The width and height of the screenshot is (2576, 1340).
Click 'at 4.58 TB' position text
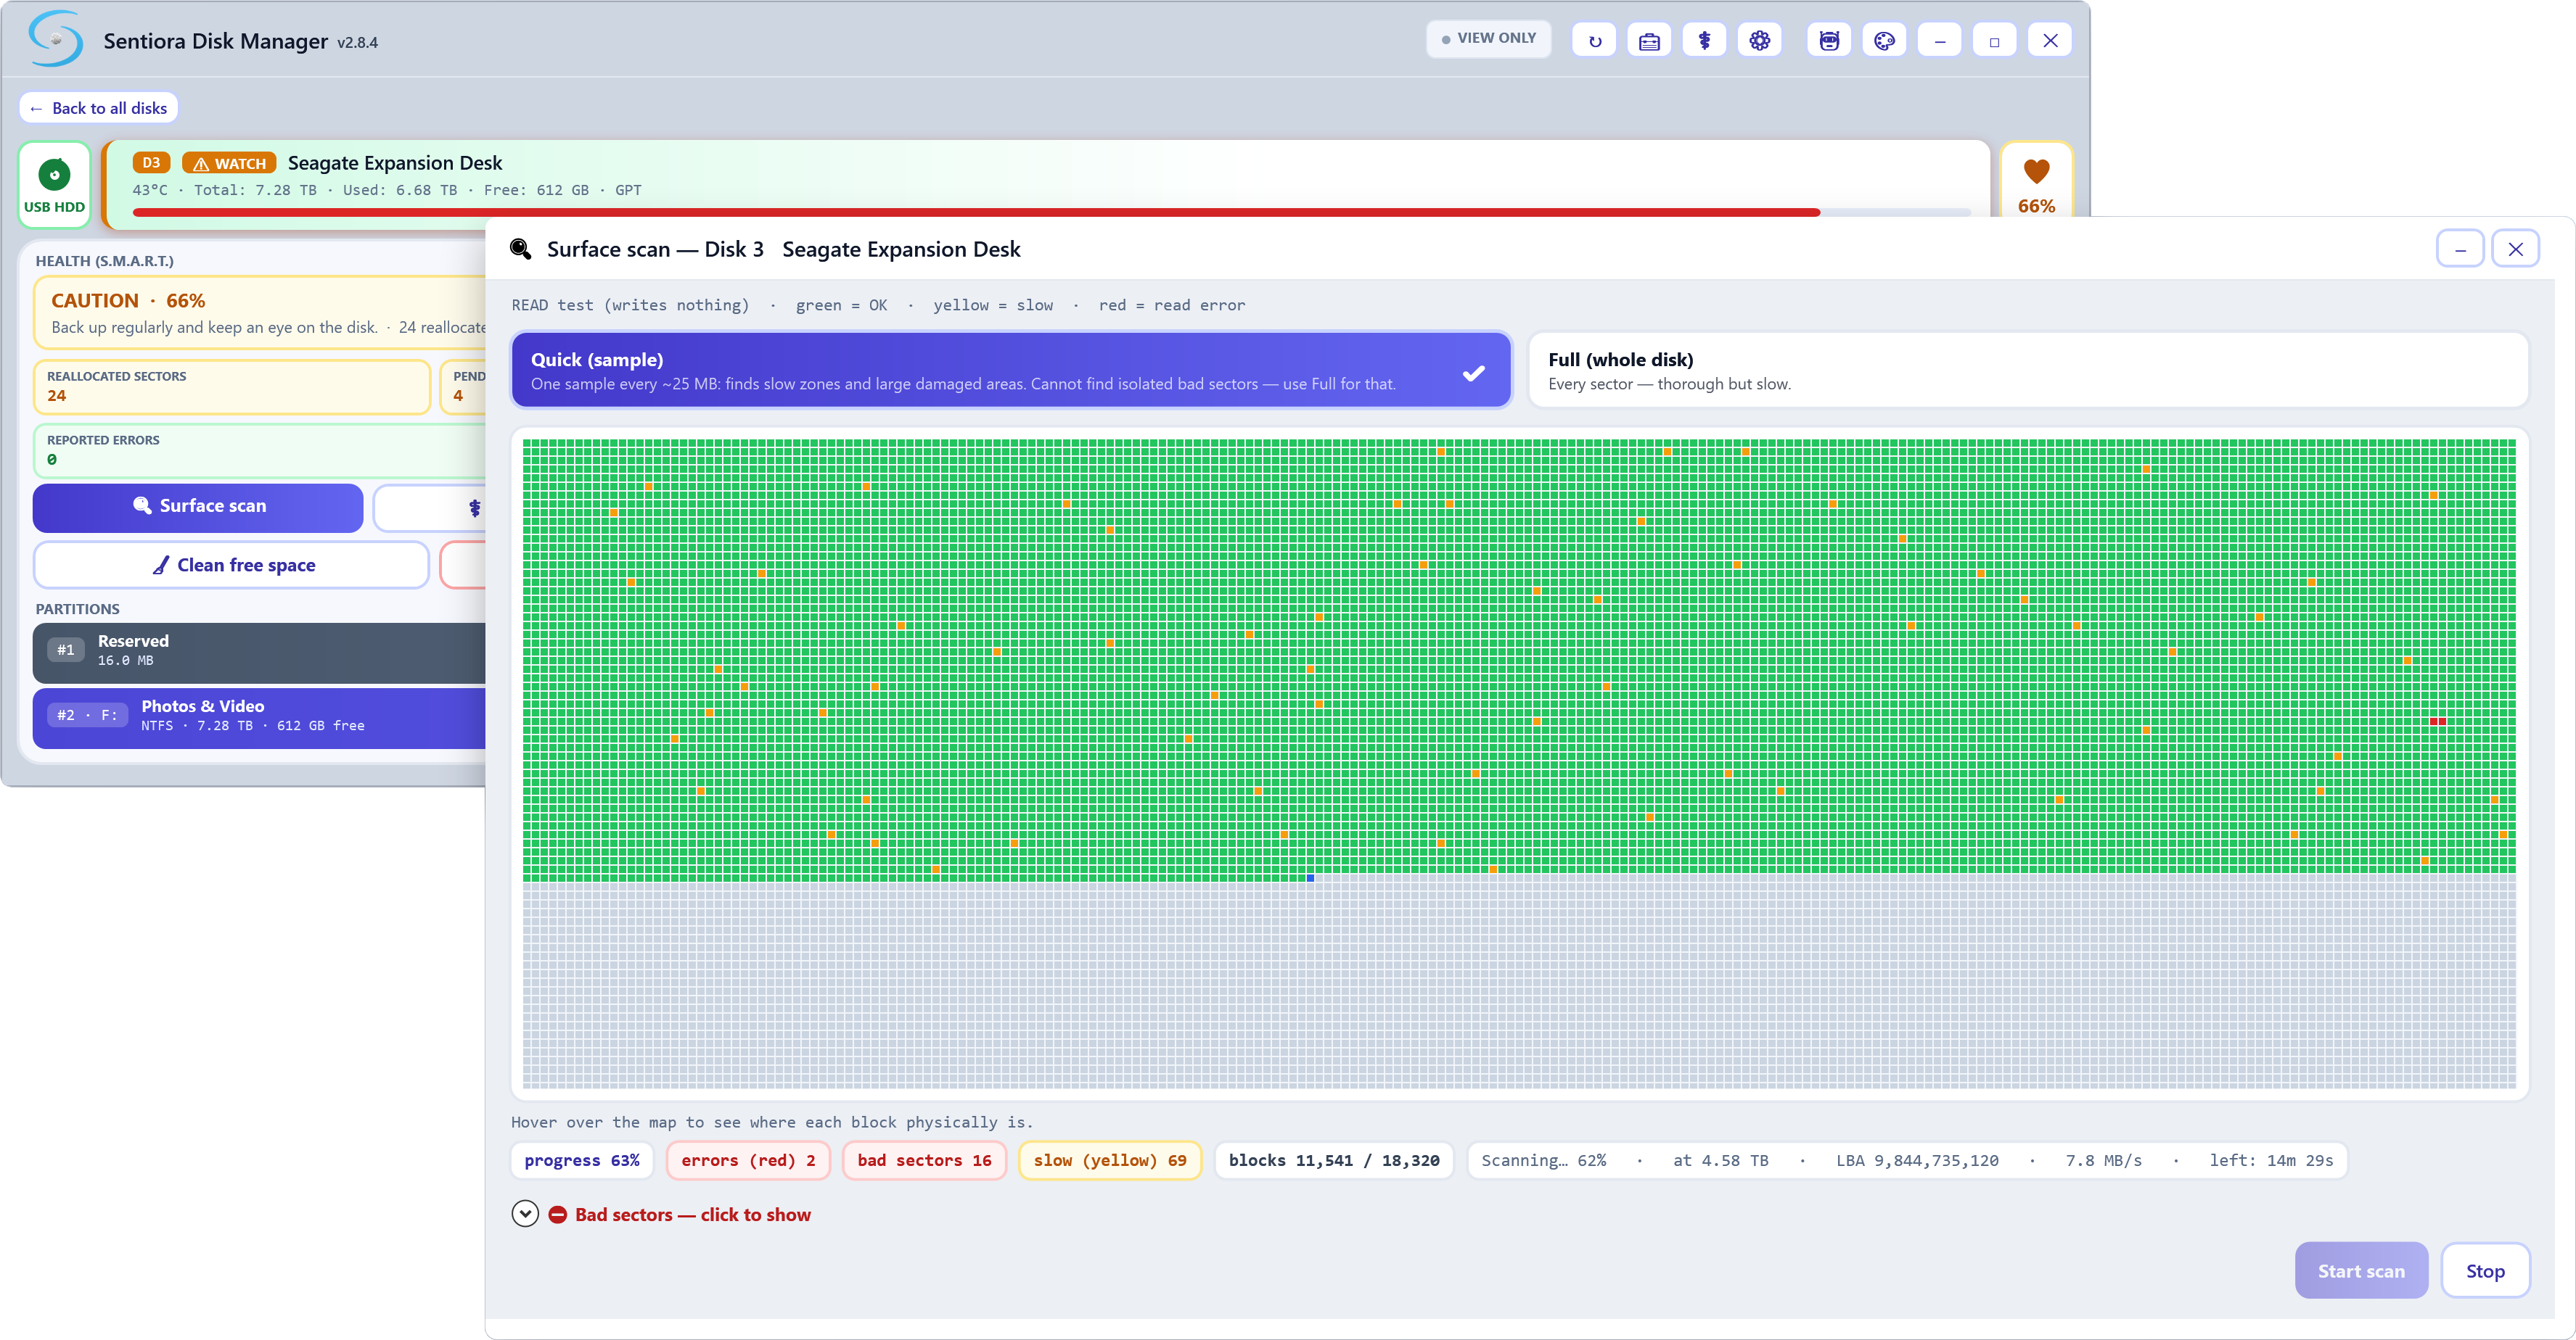pos(1720,1160)
